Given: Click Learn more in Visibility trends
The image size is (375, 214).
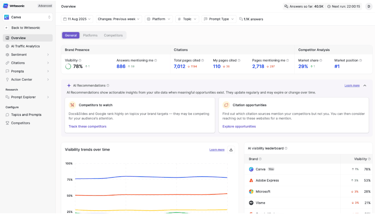Looking at the screenshot, I should tap(217, 150).
